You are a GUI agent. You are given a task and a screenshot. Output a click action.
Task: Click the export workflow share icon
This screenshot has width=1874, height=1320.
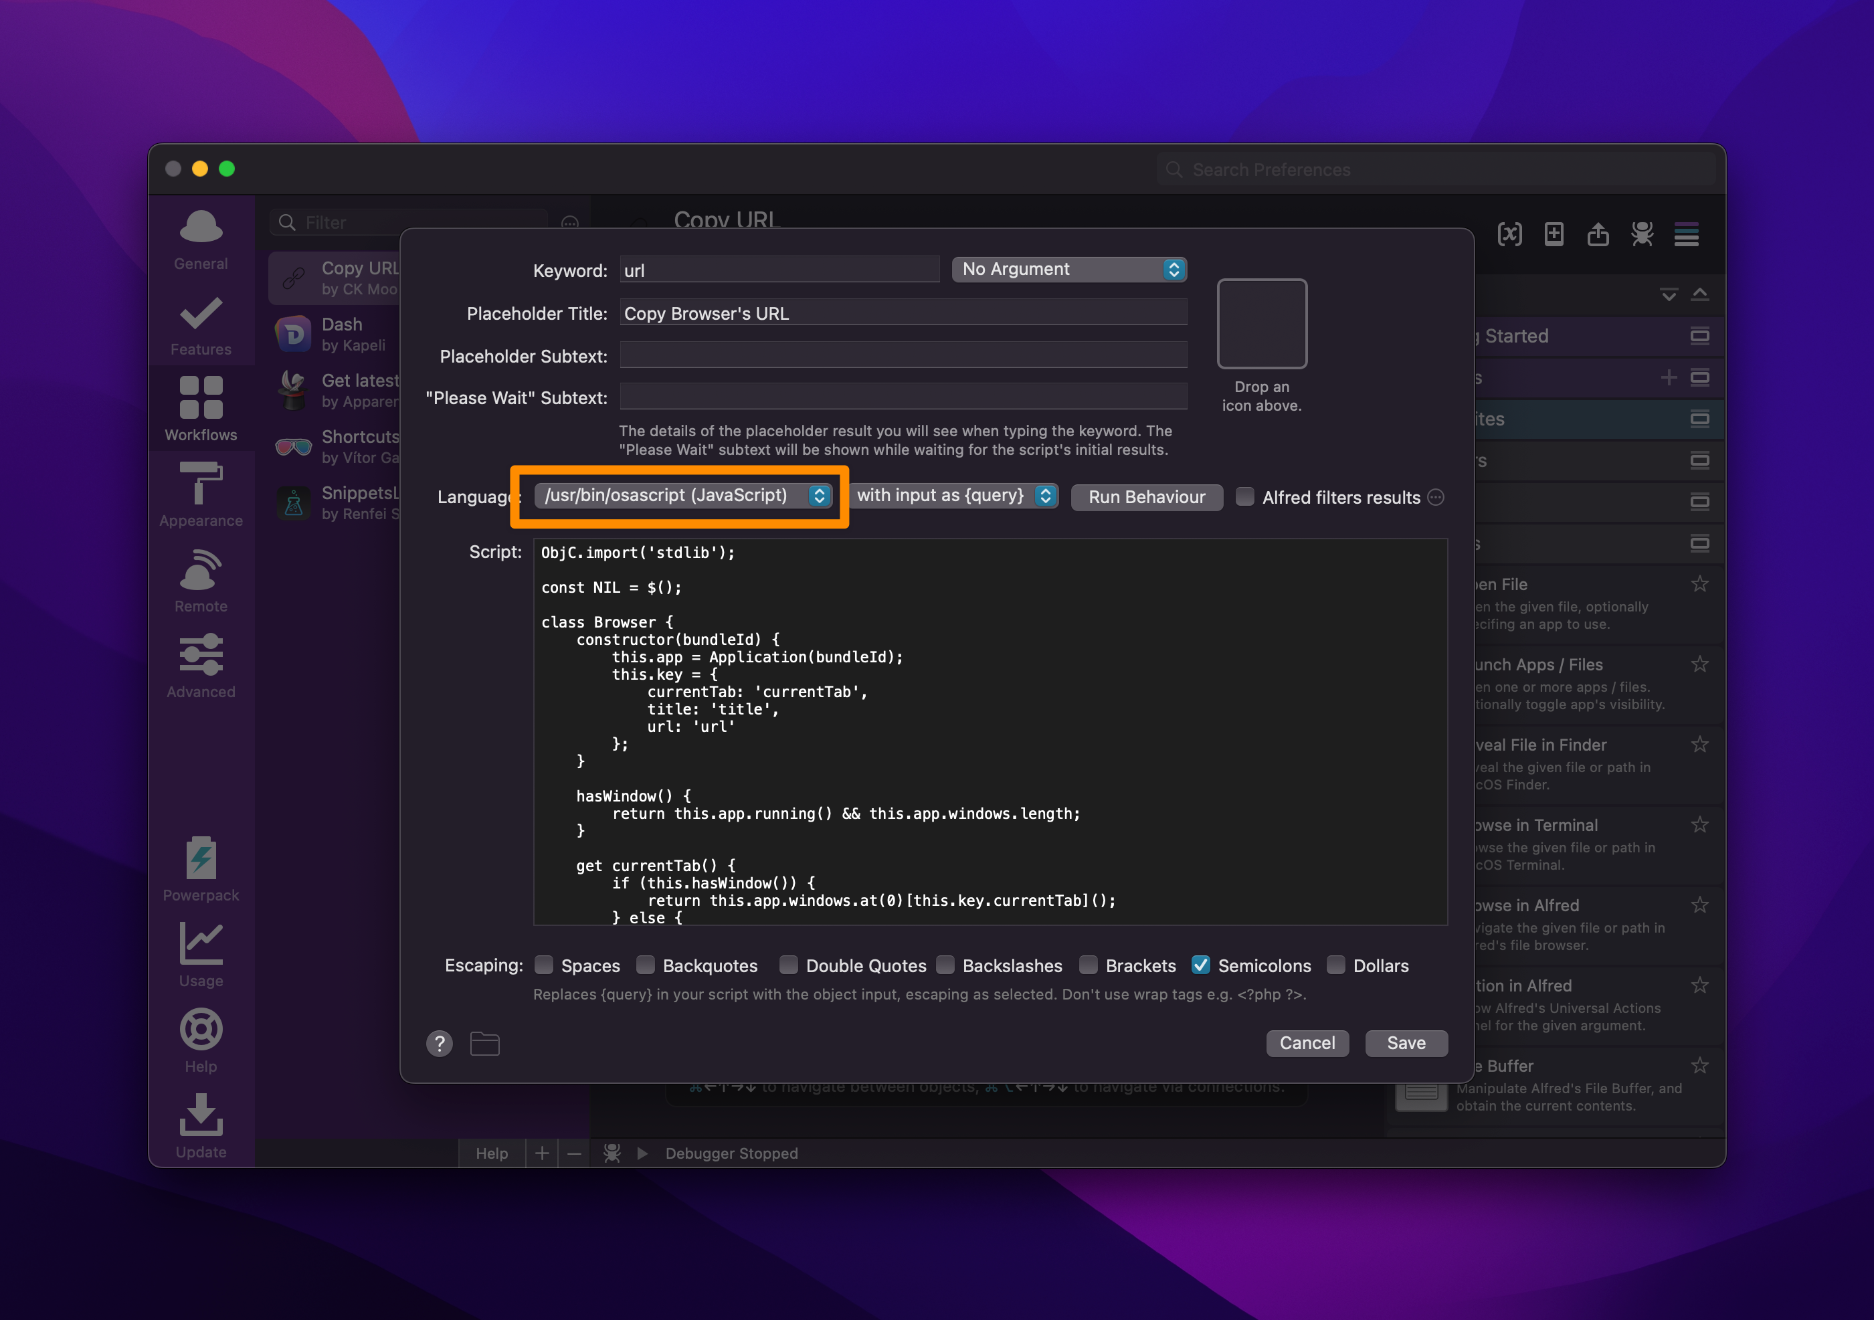[x=1597, y=235]
